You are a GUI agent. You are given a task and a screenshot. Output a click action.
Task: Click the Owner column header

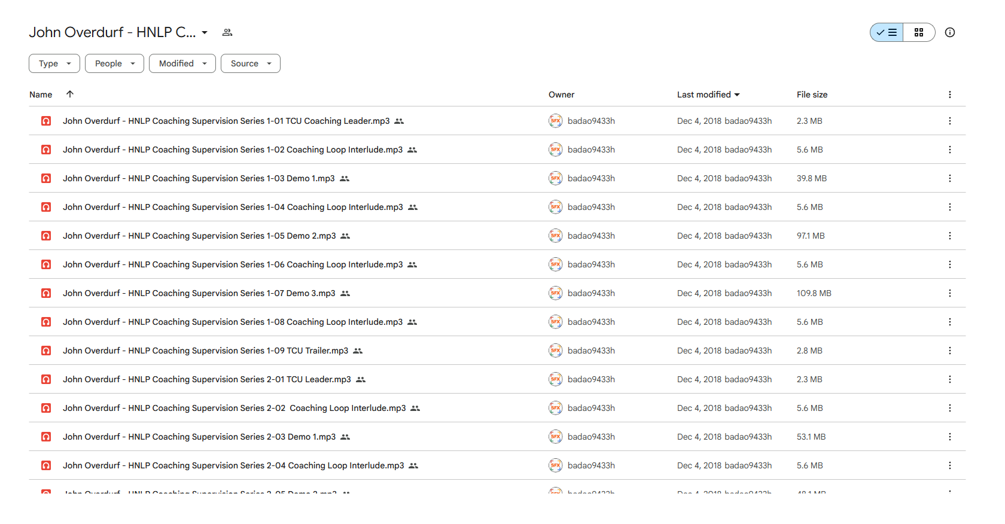tap(561, 95)
